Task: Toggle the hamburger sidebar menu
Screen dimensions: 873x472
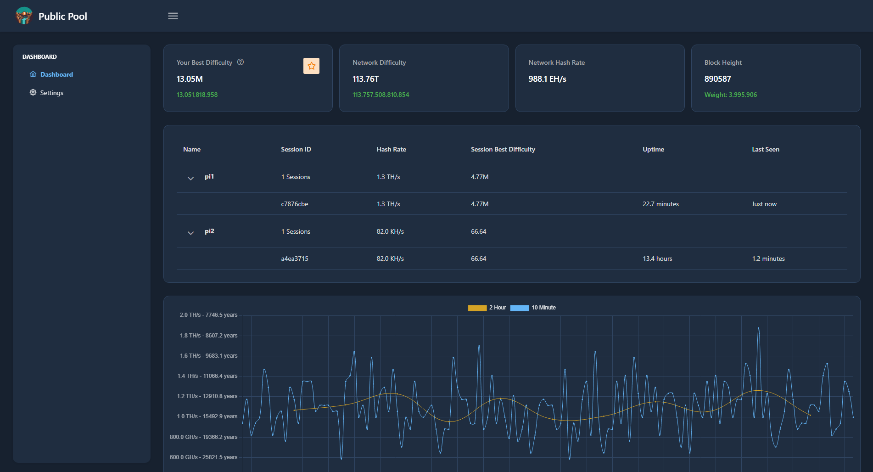Action: click(173, 16)
